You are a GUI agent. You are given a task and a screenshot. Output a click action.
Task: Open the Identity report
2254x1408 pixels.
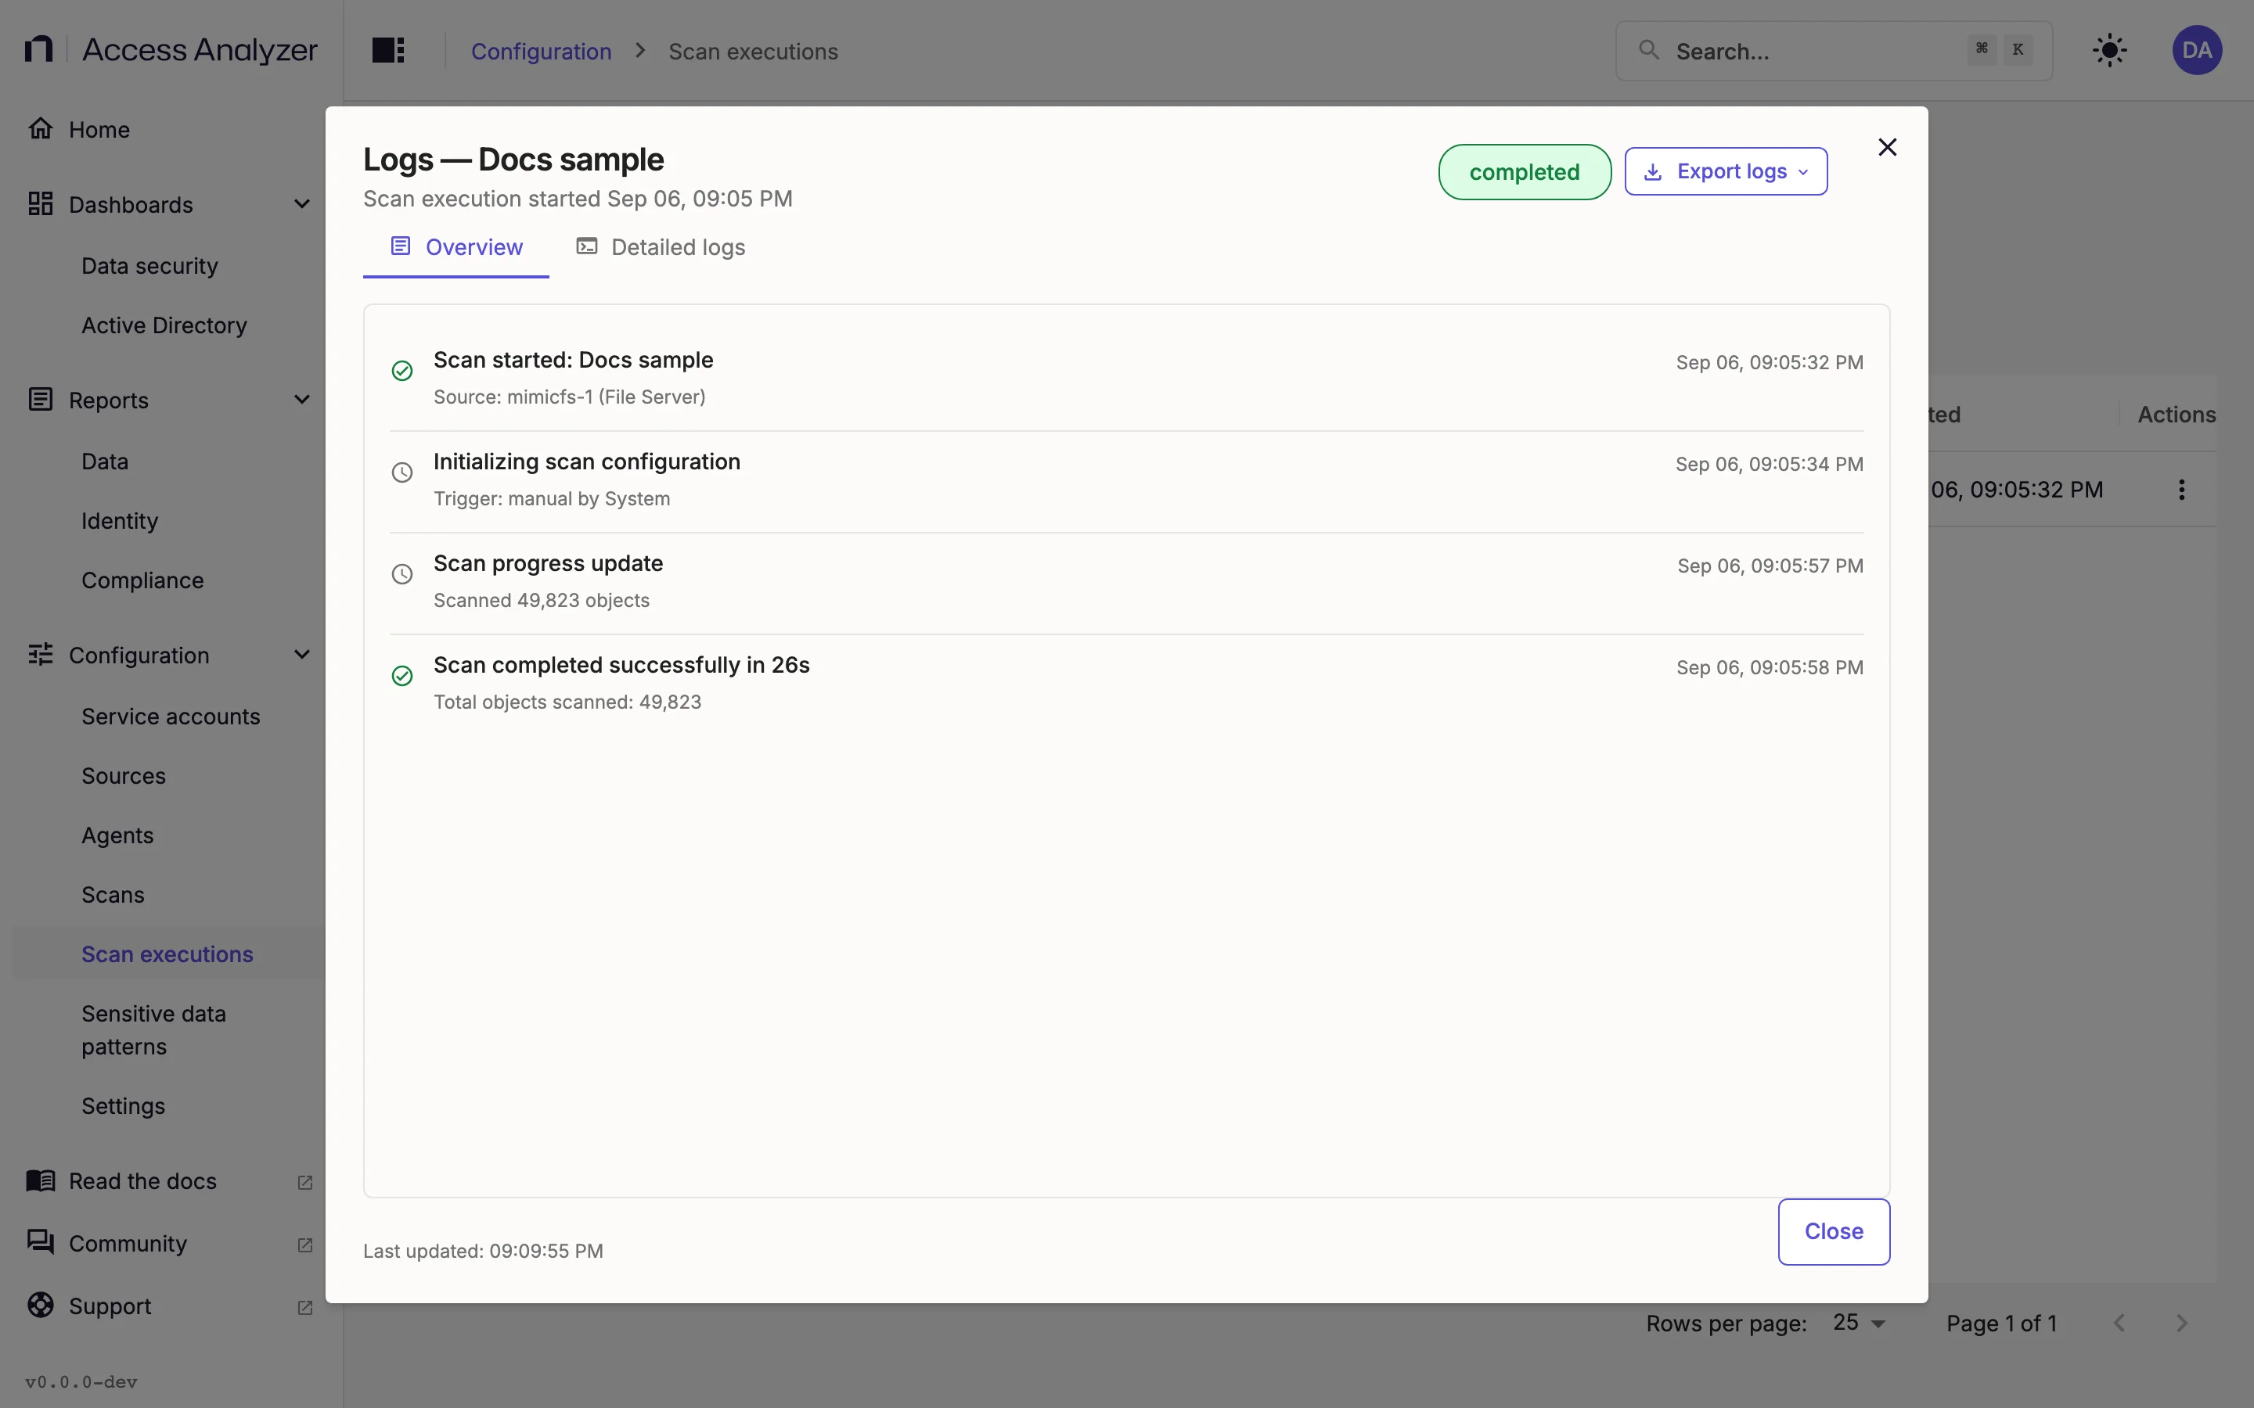click(x=119, y=520)
